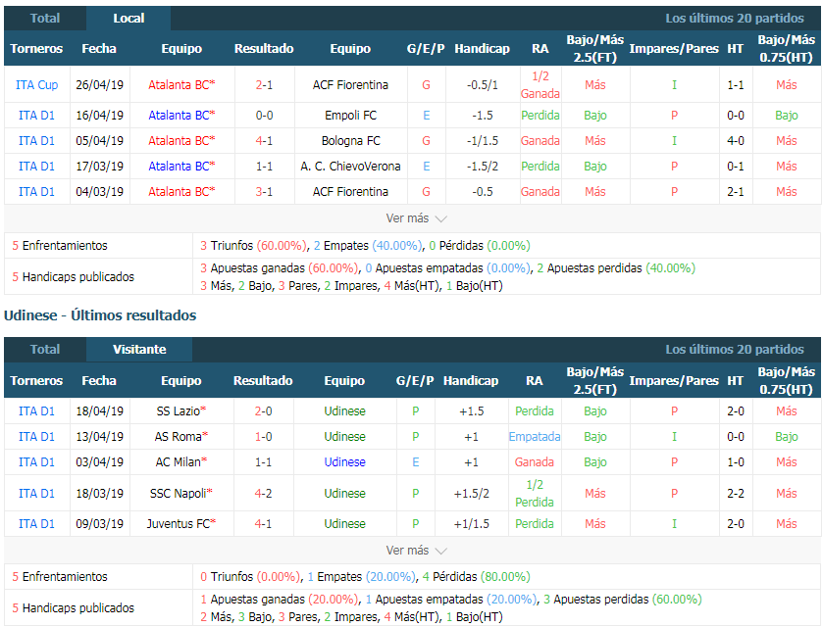Open ITA D1 link in the 18/03/19 row
823x627 pixels.
(36, 494)
